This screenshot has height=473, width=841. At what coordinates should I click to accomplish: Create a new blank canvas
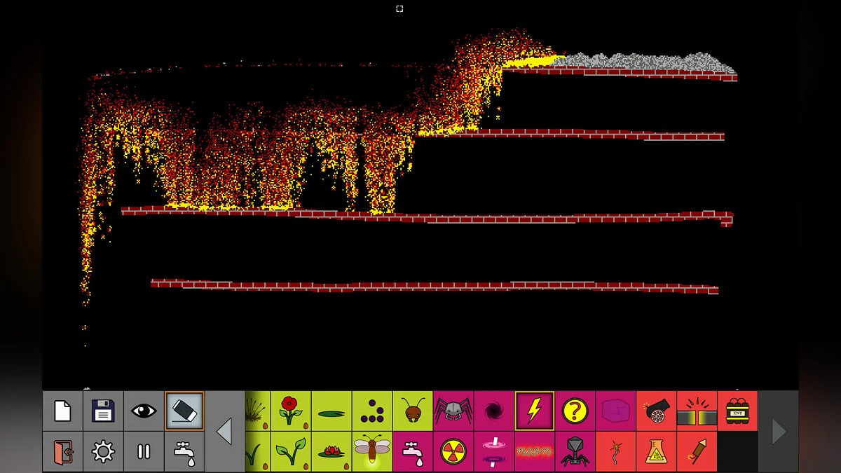coord(62,412)
